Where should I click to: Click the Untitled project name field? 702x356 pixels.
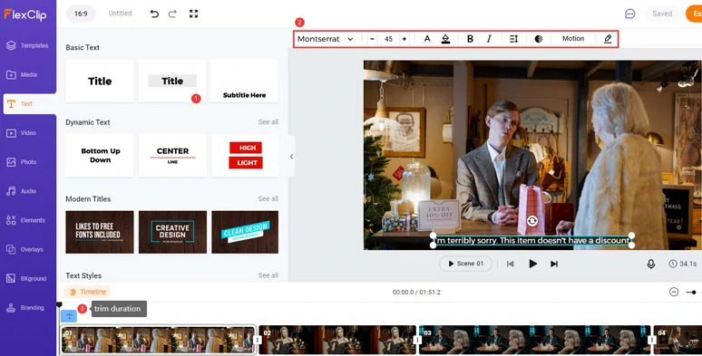point(120,14)
